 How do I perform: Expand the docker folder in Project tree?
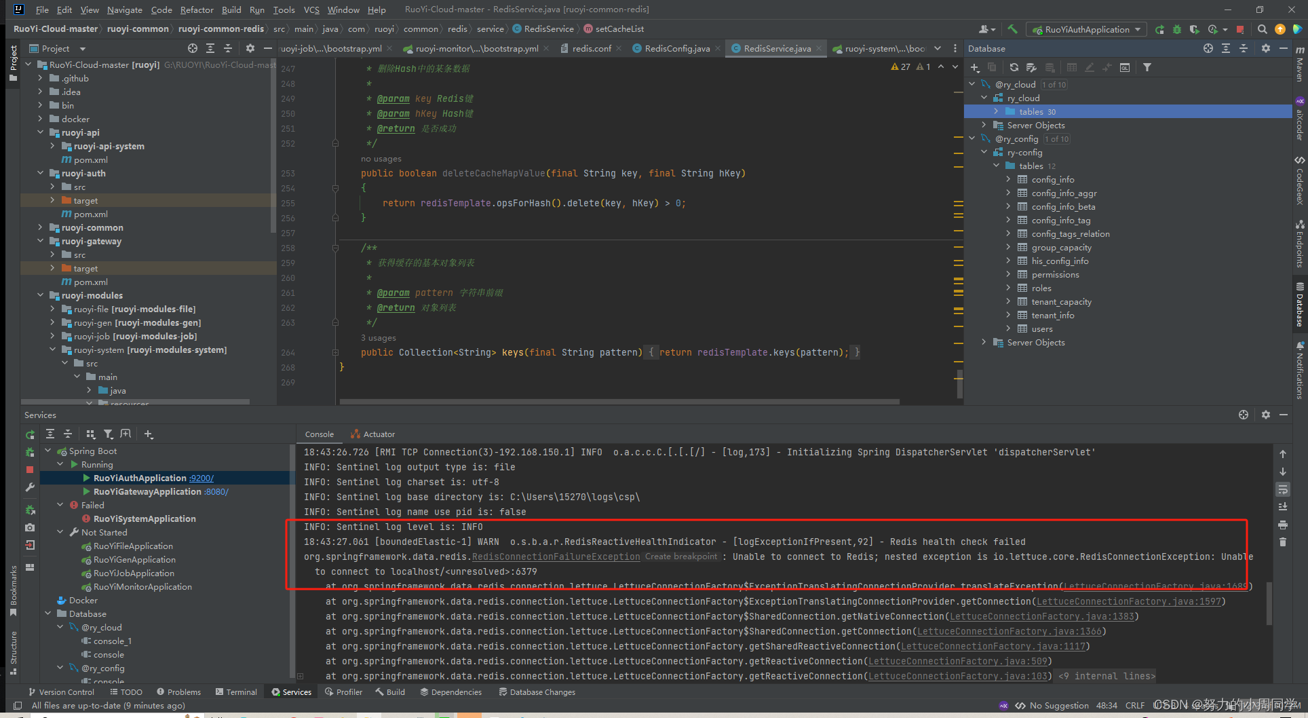pos(40,119)
